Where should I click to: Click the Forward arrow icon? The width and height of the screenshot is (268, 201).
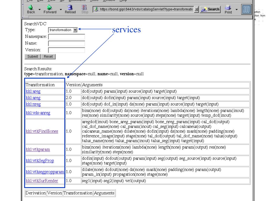point(49,7)
